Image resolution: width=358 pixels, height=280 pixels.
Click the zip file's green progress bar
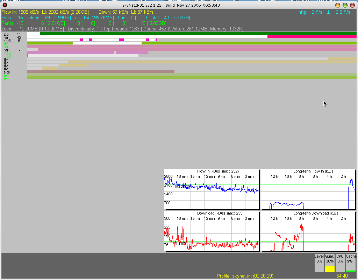[x=198, y=34]
